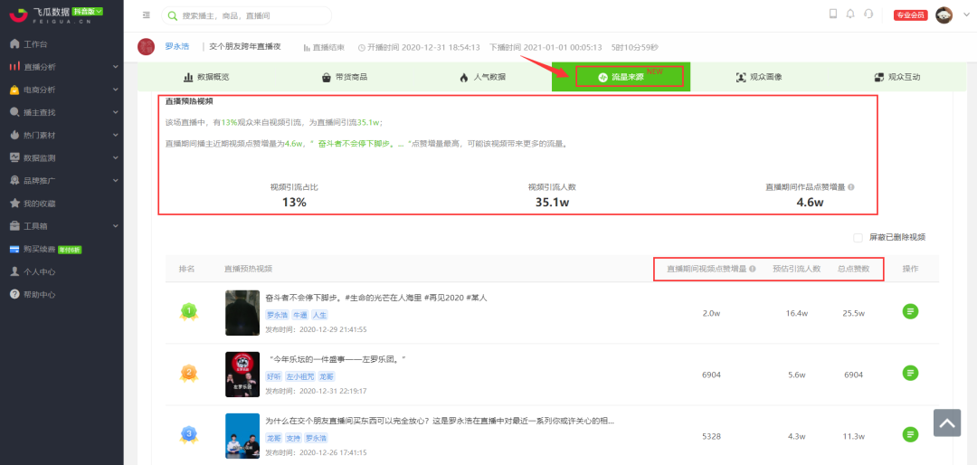Click the 播主查找 search icon
Screen dimensions: 977x465
[x=14, y=112]
